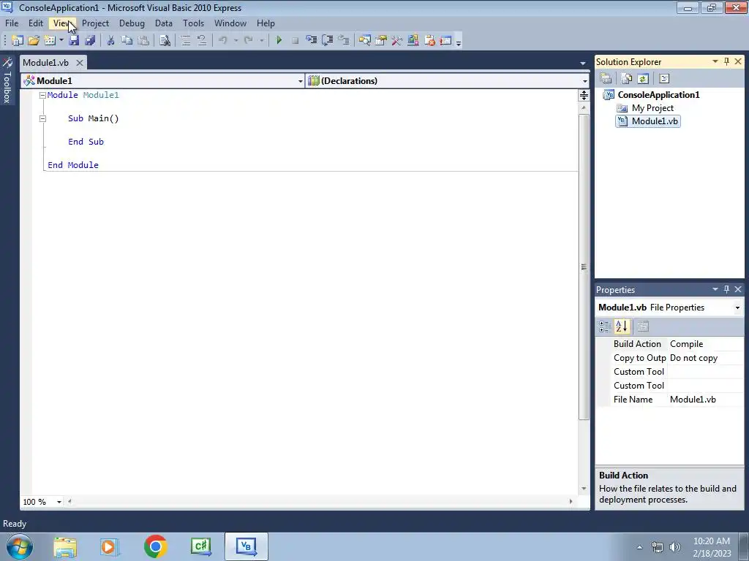Open the Undo history dropdown arrow
Screen dimensions: 749x561
(x=236, y=41)
